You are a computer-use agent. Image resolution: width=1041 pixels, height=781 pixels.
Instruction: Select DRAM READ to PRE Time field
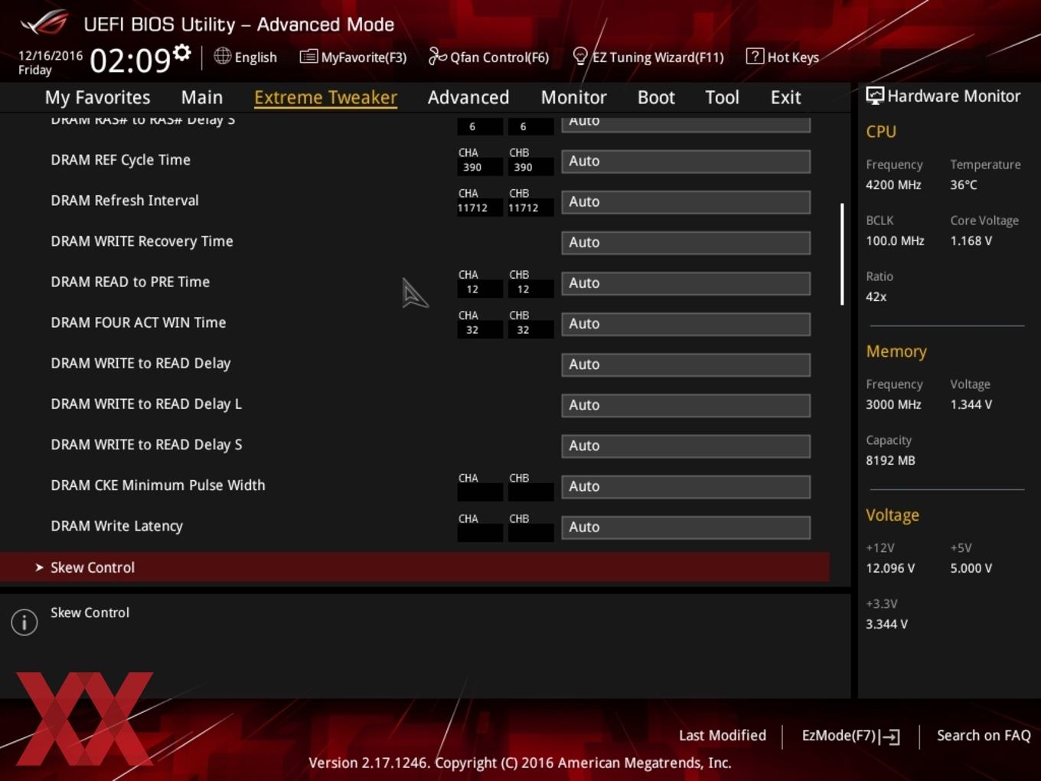(x=686, y=283)
